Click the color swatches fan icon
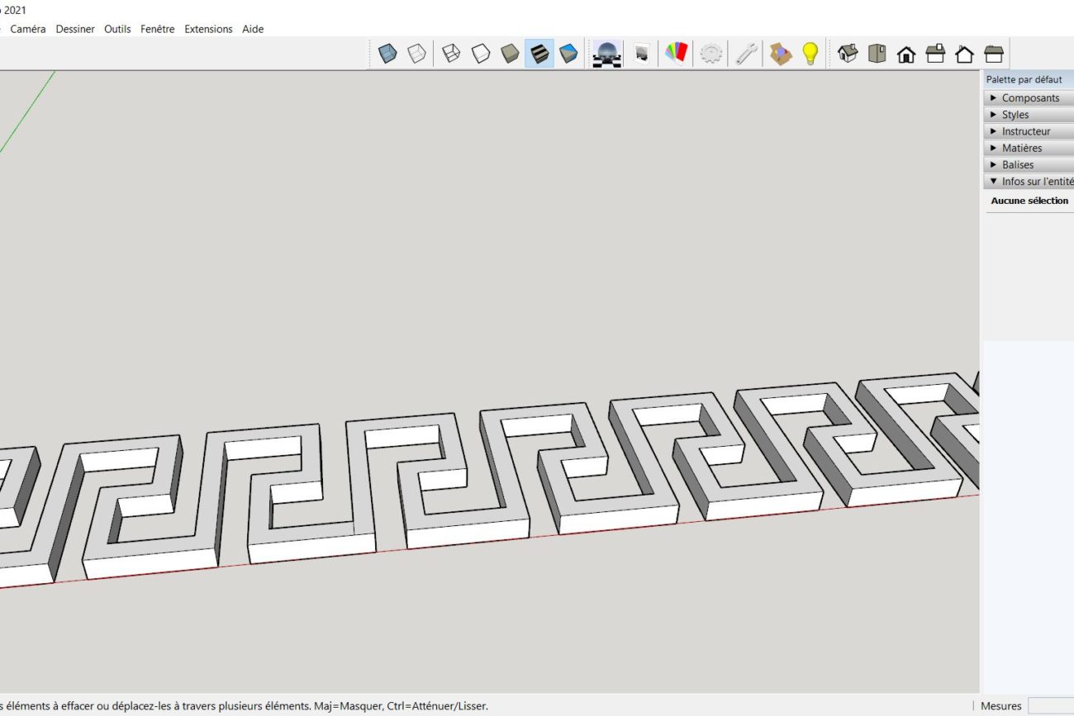 pyautogui.click(x=676, y=54)
